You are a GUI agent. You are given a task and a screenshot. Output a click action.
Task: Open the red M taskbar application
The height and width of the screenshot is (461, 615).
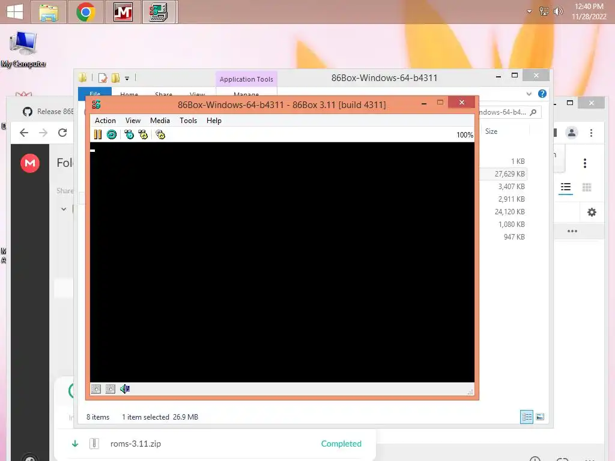point(123,12)
